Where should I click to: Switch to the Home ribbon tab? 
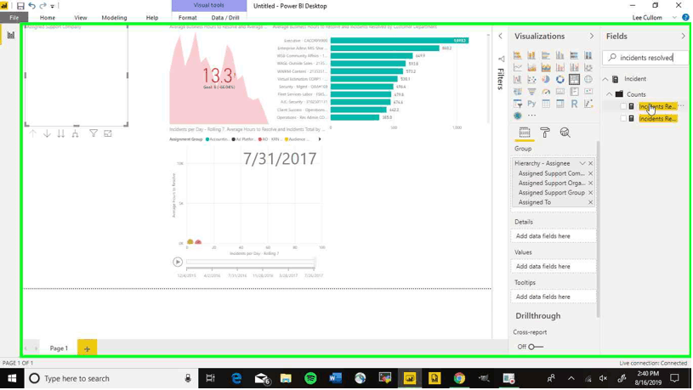48,18
